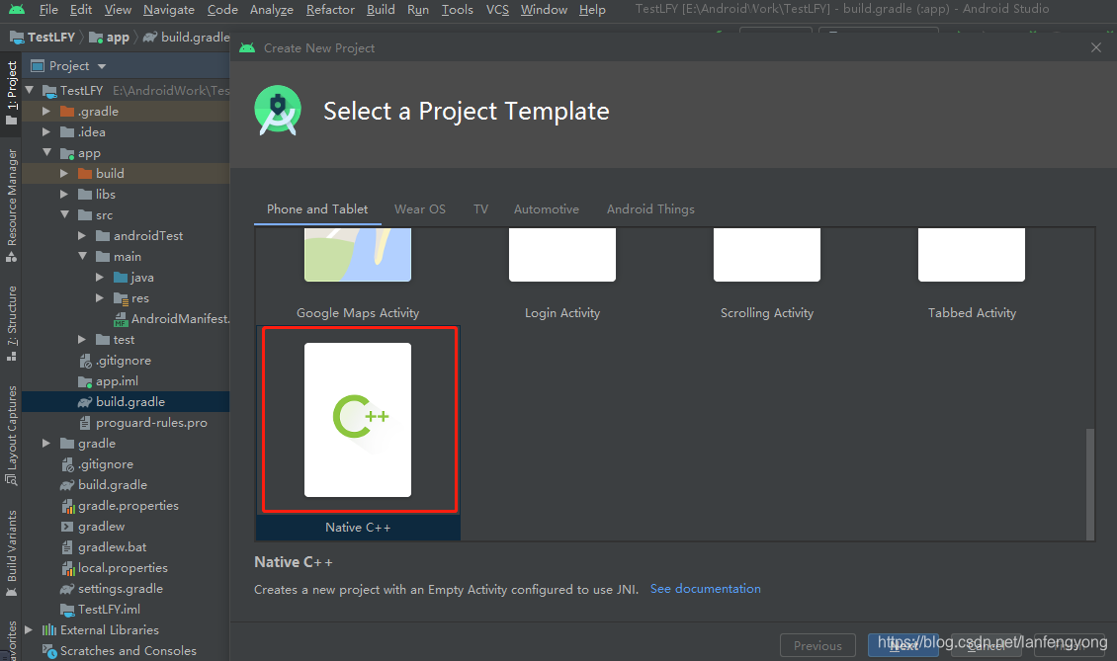The height and width of the screenshot is (661, 1117).
Task: Click the Android mascot icon in the dialog header
Action: [x=278, y=110]
